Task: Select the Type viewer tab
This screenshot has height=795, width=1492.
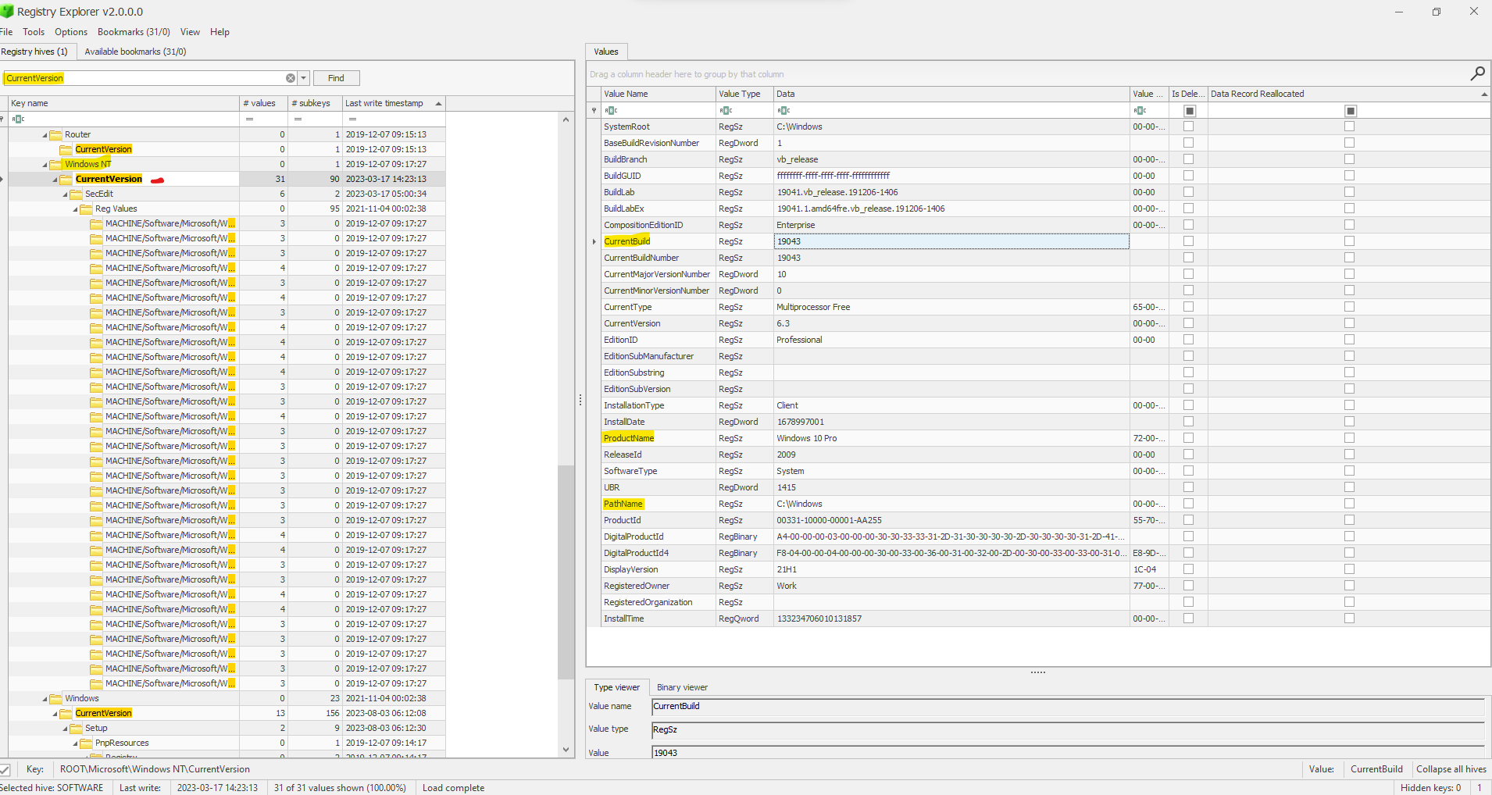Action: [x=616, y=687]
